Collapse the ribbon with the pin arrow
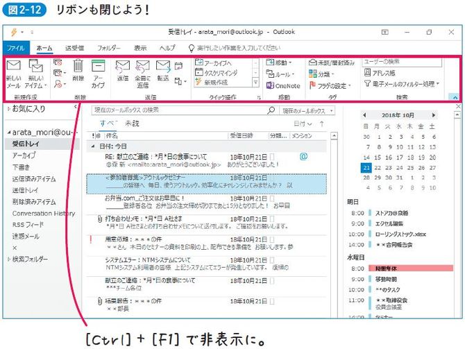 coord(455,97)
